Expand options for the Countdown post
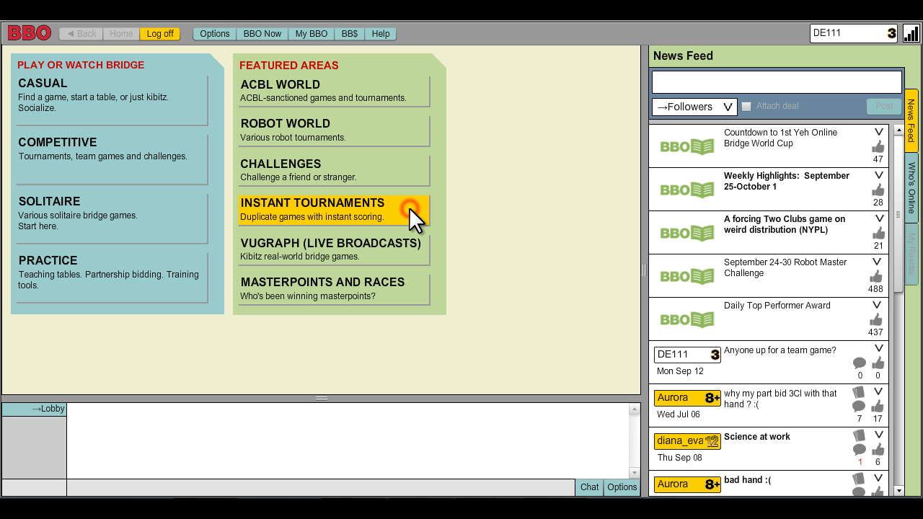This screenshot has width=923, height=519. pyautogui.click(x=879, y=132)
